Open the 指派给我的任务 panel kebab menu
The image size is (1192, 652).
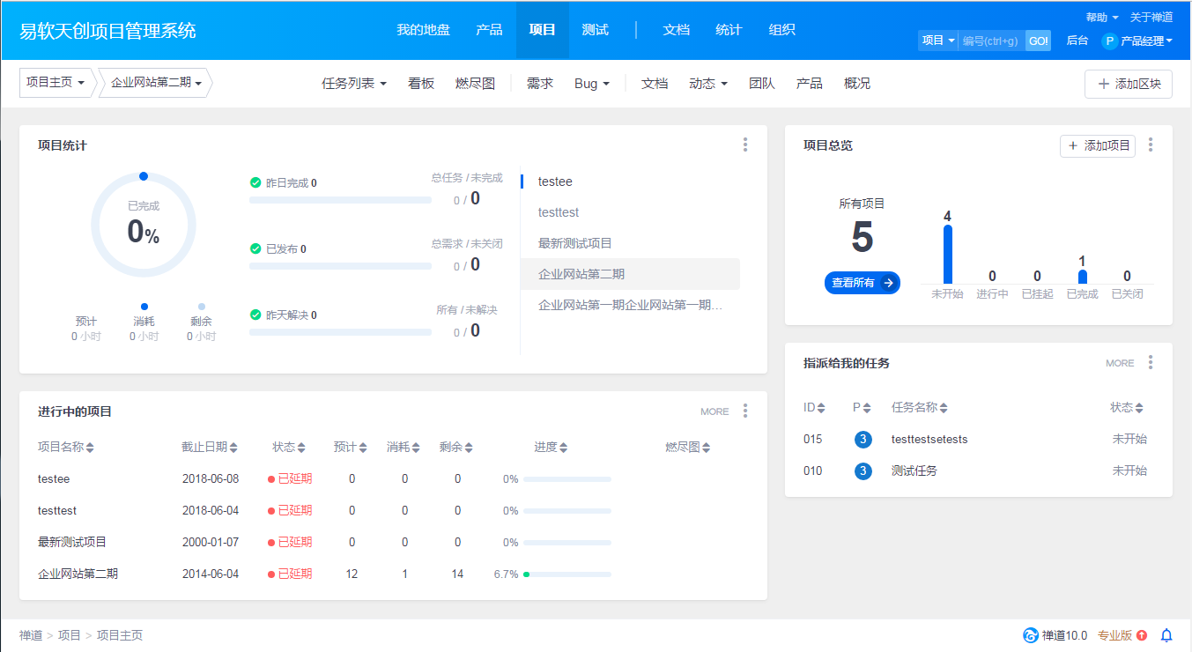coord(1151,362)
